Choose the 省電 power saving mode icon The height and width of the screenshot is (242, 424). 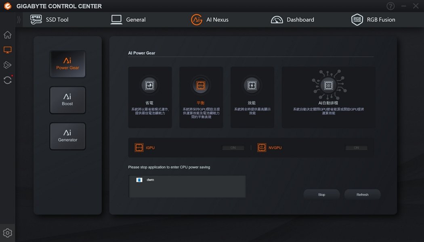[149, 86]
